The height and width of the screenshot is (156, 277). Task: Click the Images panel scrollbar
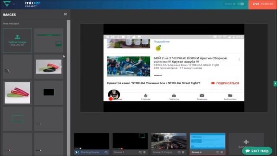[68, 88]
